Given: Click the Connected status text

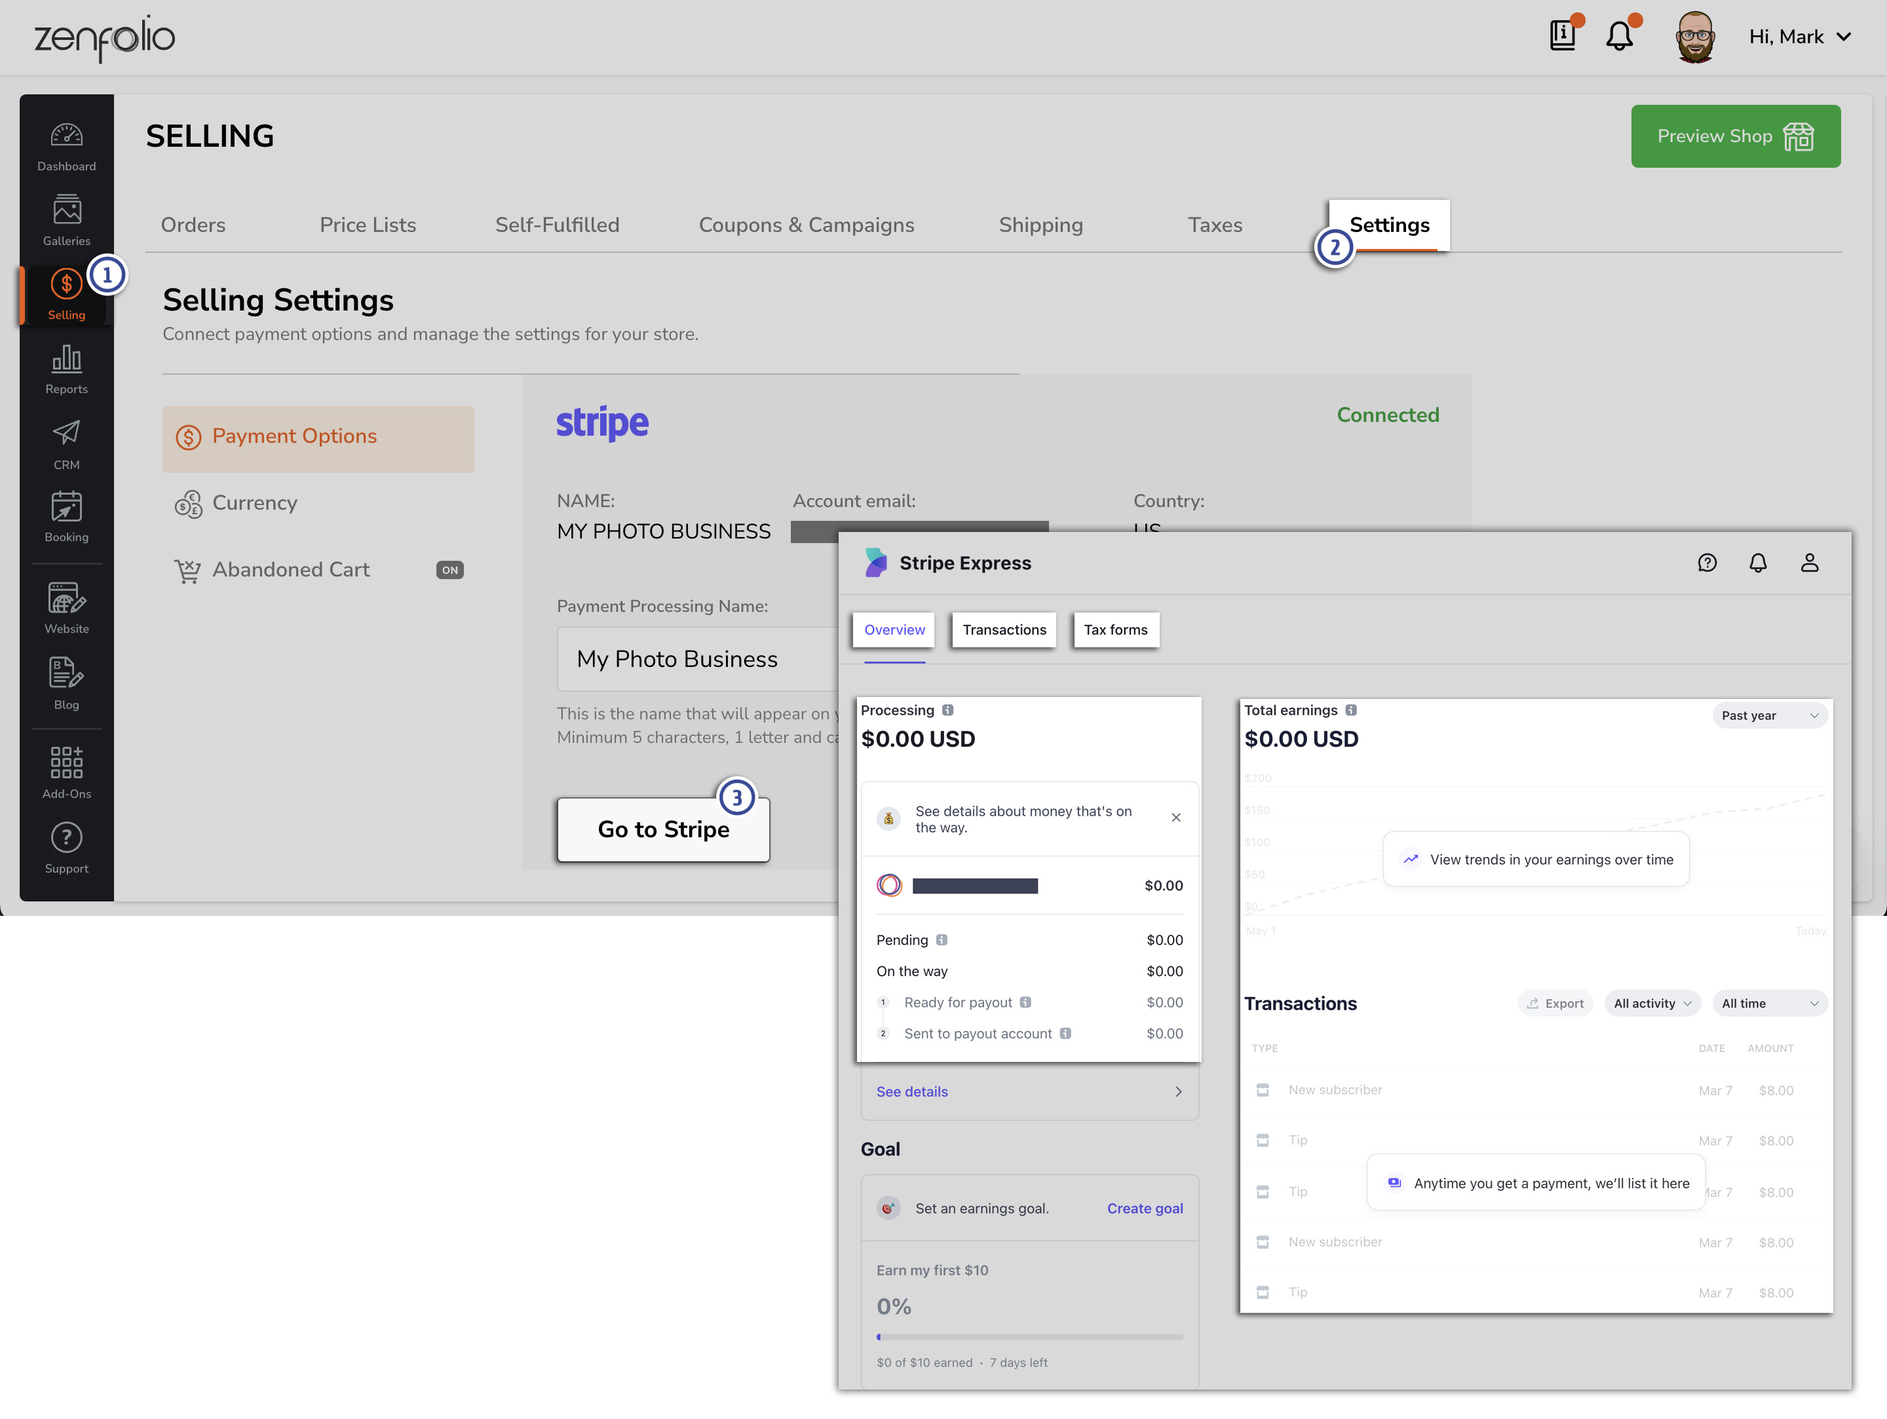Looking at the screenshot, I should [1388, 415].
